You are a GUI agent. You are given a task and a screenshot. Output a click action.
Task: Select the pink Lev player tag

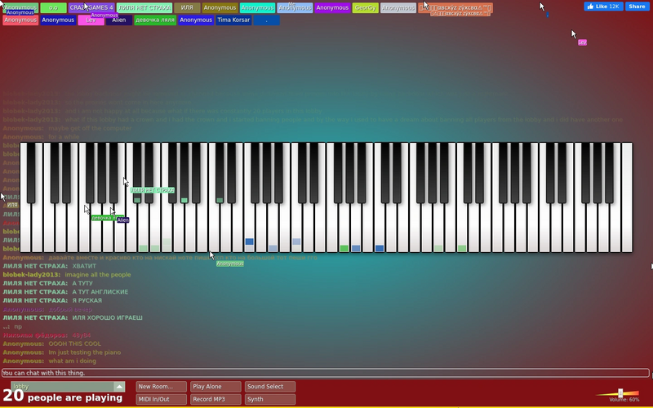(91, 20)
